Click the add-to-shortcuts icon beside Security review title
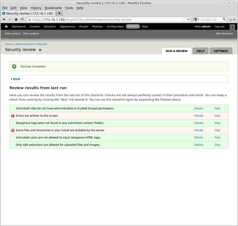238x226 pixels. (40, 50)
